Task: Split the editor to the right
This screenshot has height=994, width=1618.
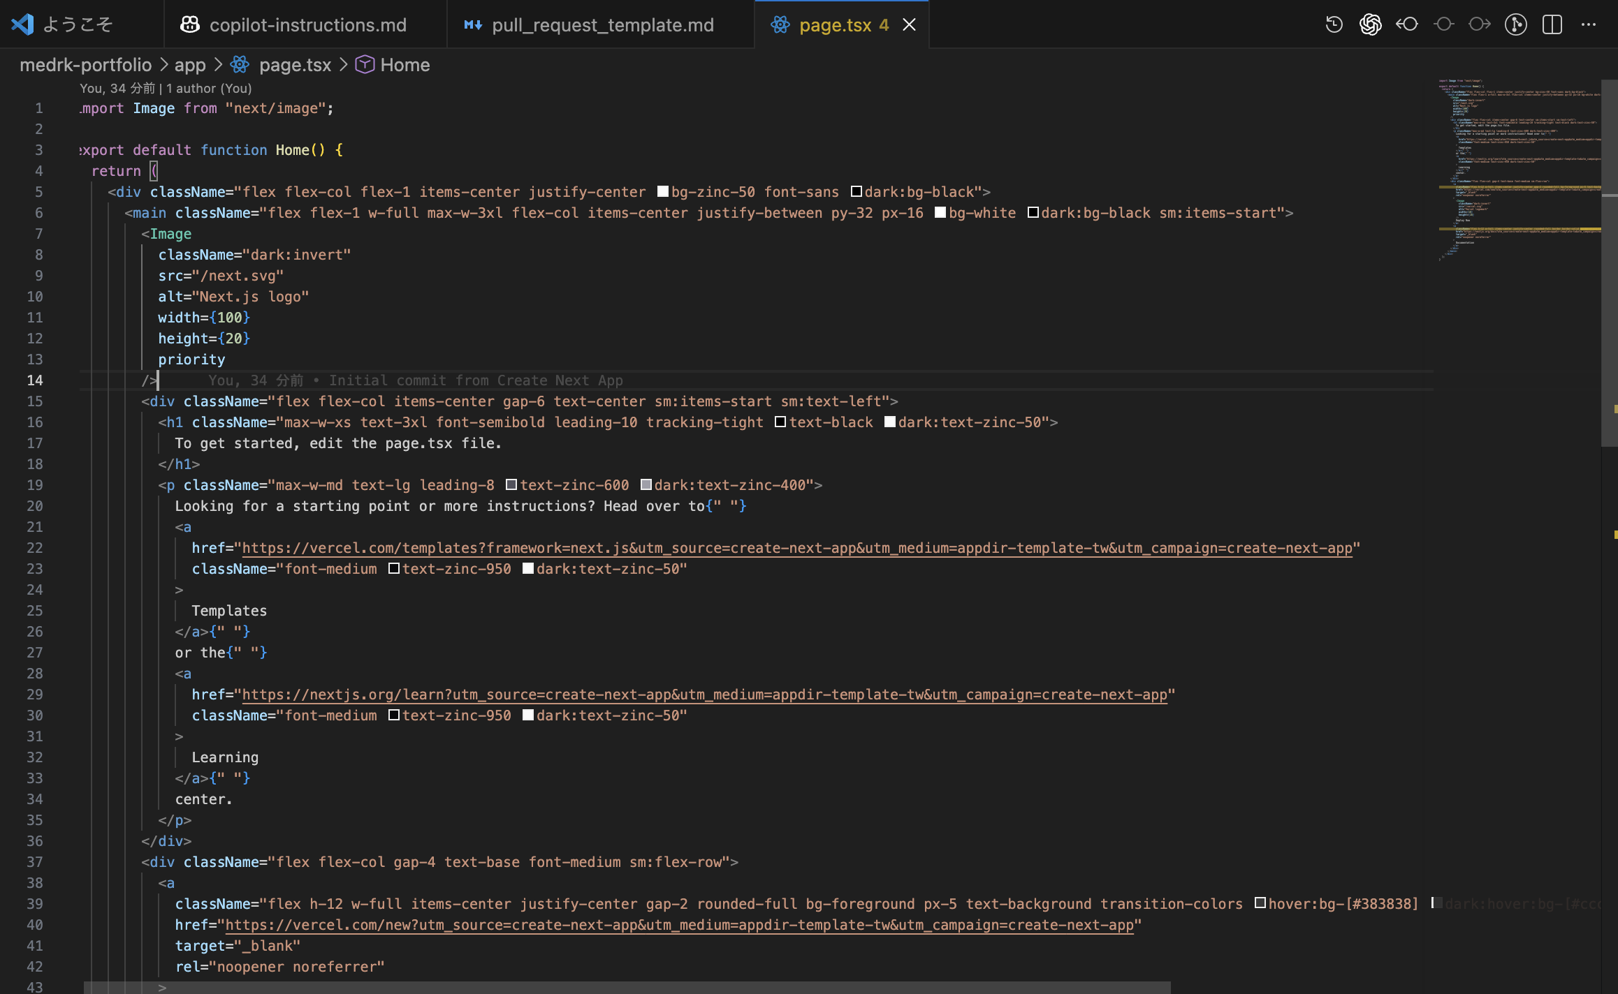Action: pos(1552,24)
